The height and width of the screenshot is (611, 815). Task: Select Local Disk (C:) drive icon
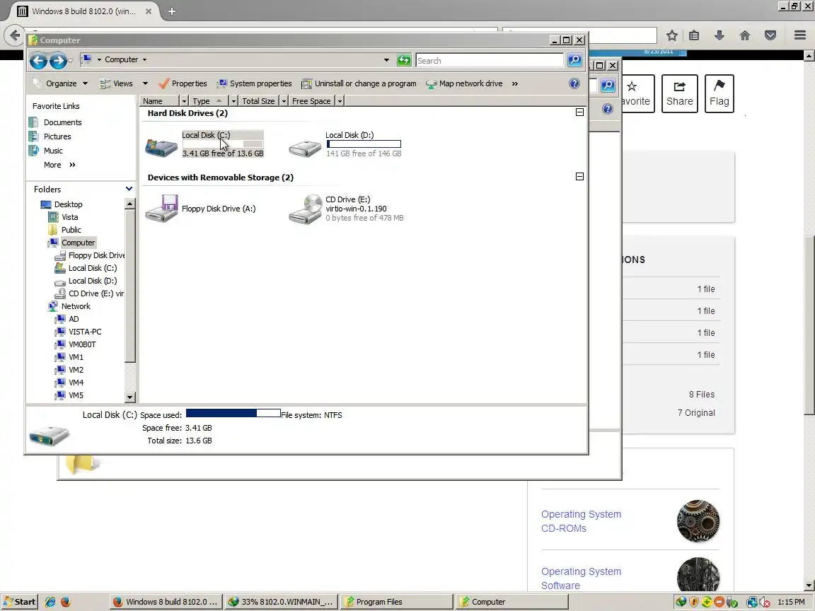click(161, 147)
